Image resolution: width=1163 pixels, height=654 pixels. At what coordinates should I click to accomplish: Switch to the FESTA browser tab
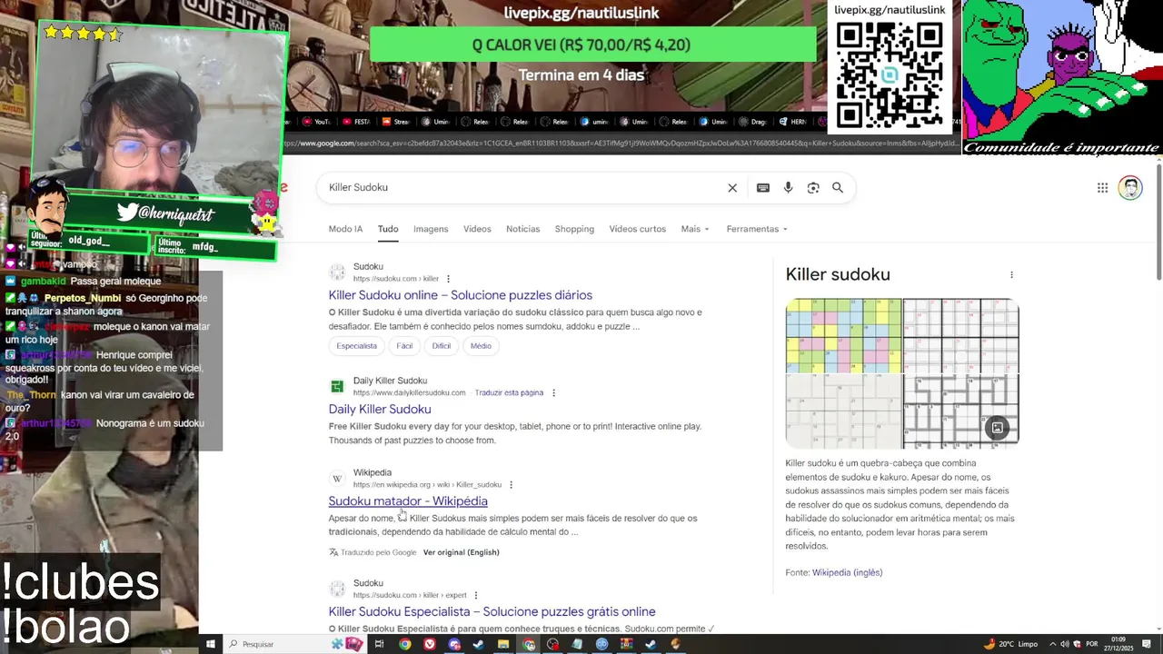click(x=356, y=122)
